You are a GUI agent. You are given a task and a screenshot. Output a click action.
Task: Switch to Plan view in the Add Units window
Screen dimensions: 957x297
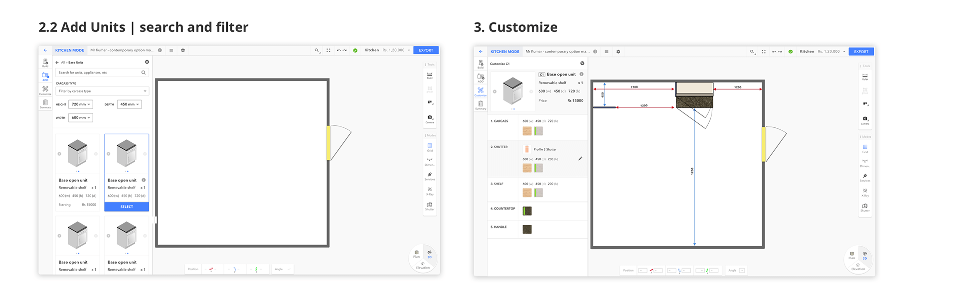pos(417,254)
